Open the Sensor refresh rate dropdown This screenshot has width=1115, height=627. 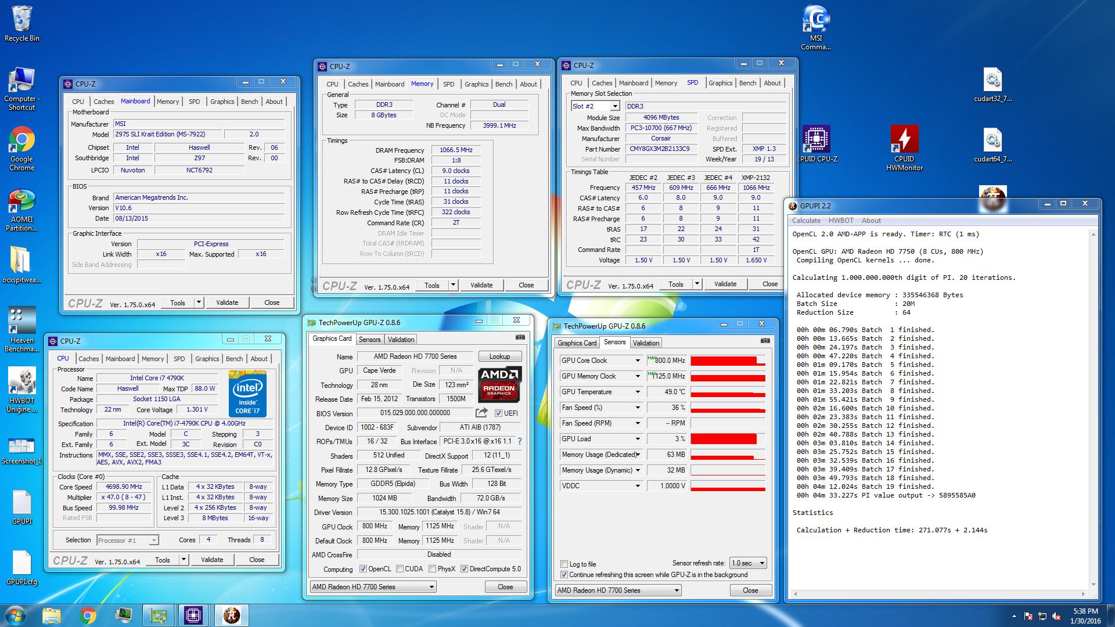(x=748, y=563)
